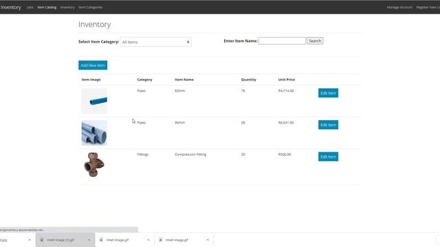
Task: Select the Category column header
Action: tap(144, 80)
